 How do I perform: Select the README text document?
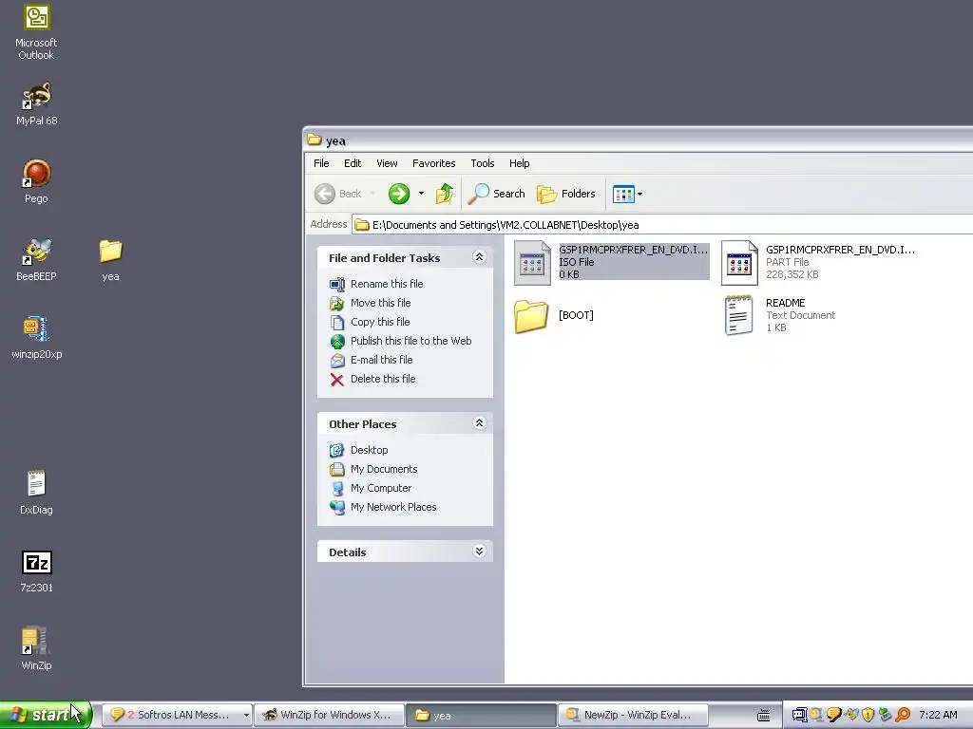point(779,315)
